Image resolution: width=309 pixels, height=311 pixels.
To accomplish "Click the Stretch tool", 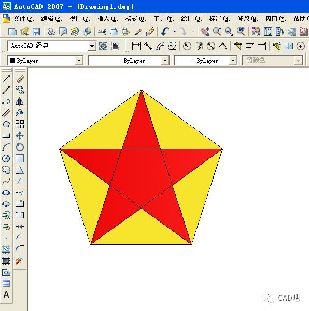I will pyautogui.click(x=20, y=170).
